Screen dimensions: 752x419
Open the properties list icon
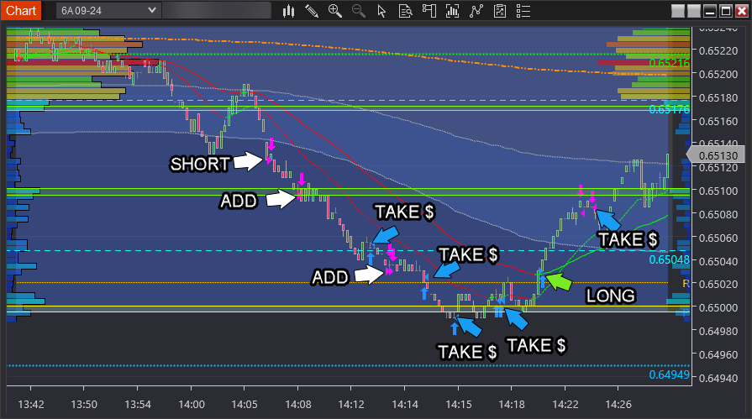tap(523, 11)
